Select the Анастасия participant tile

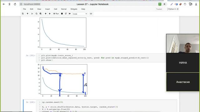[183, 82]
